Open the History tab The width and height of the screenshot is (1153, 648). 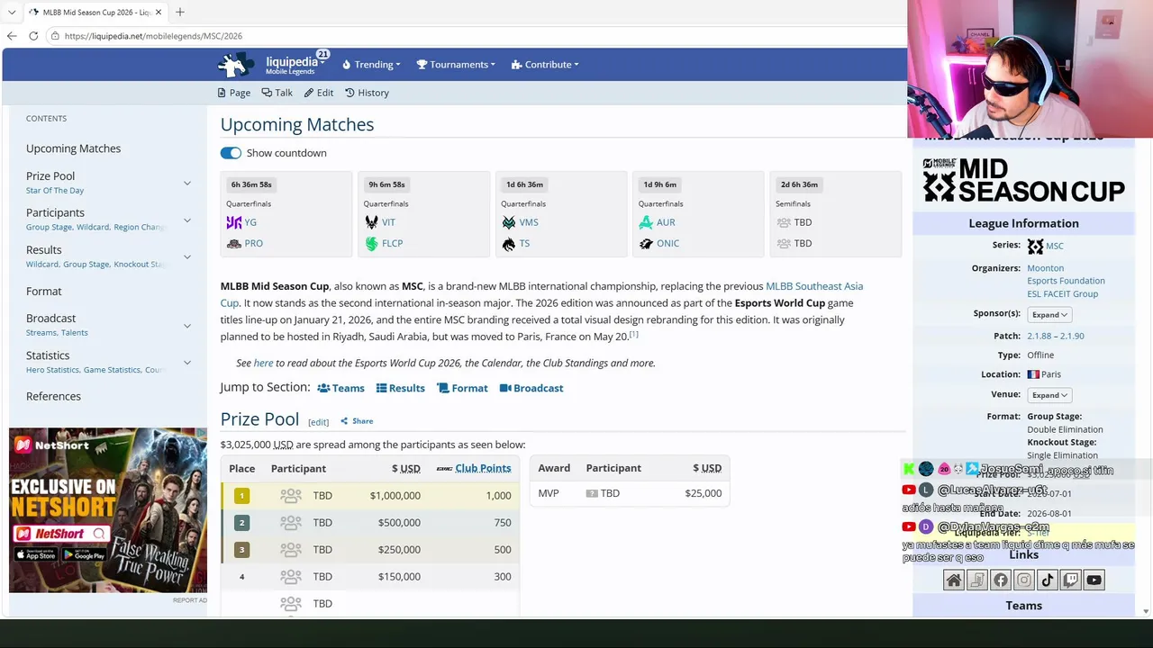(368, 93)
